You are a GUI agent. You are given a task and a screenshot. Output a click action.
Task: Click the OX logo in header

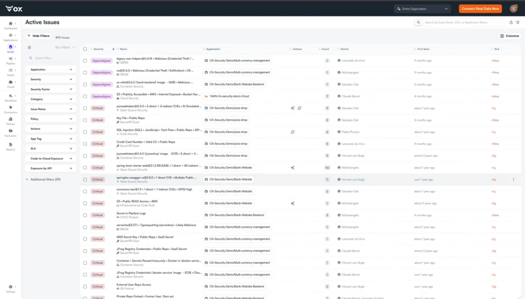click(x=14, y=9)
